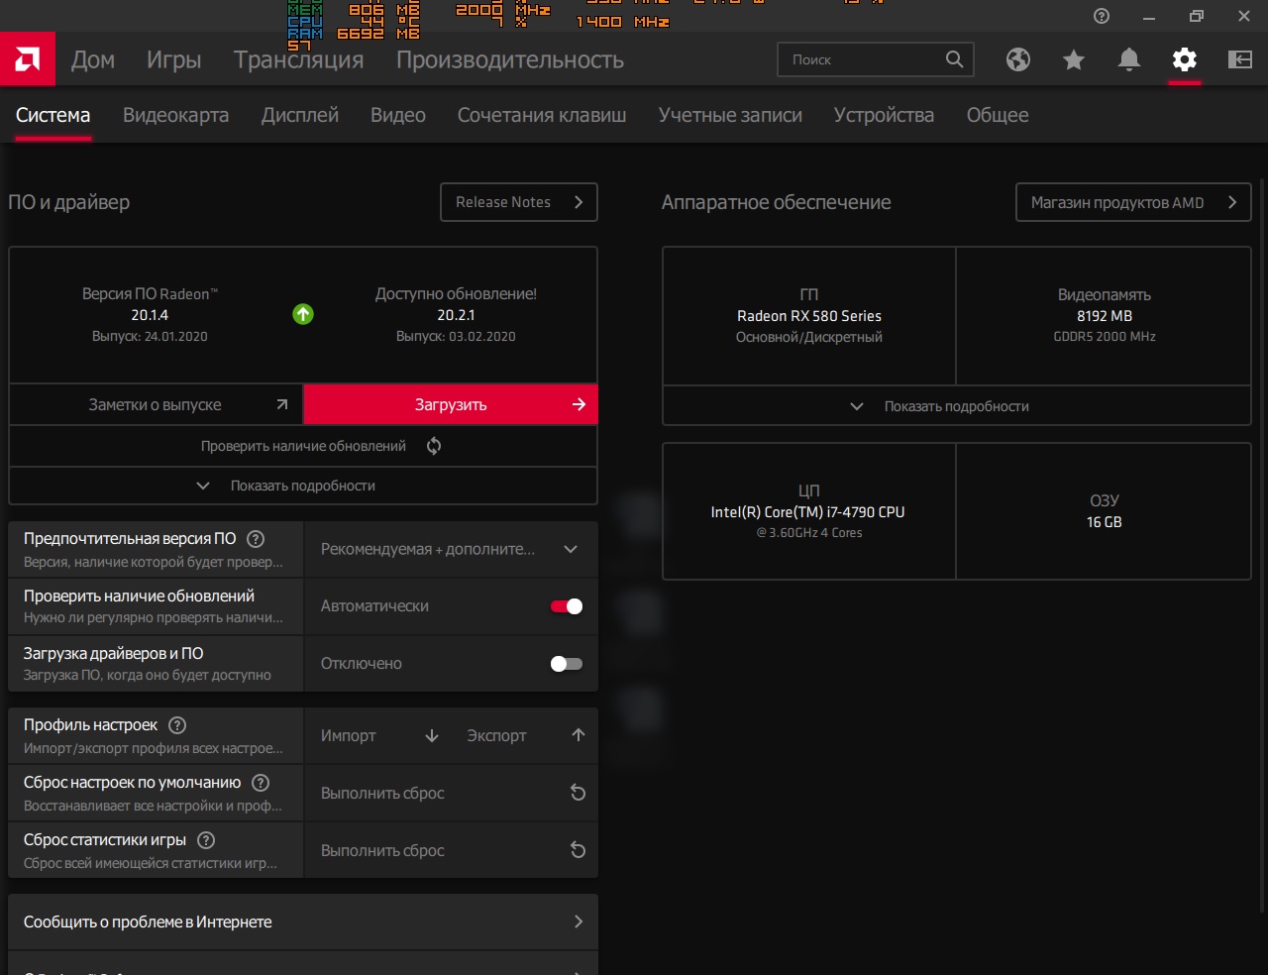
Task: Switch to the Видеокарта tab
Action: [x=176, y=115]
